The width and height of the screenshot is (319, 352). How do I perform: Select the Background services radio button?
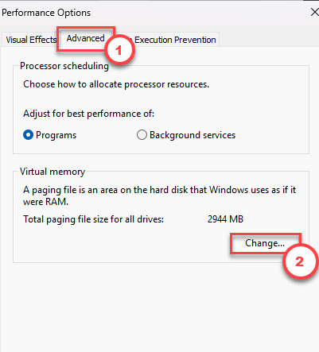coord(142,135)
